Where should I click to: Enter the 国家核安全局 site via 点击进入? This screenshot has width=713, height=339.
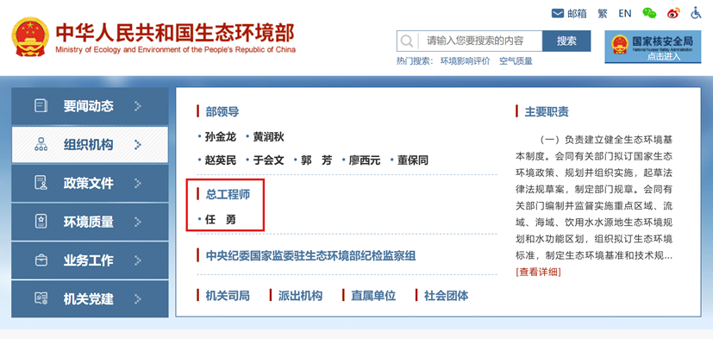click(x=664, y=56)
